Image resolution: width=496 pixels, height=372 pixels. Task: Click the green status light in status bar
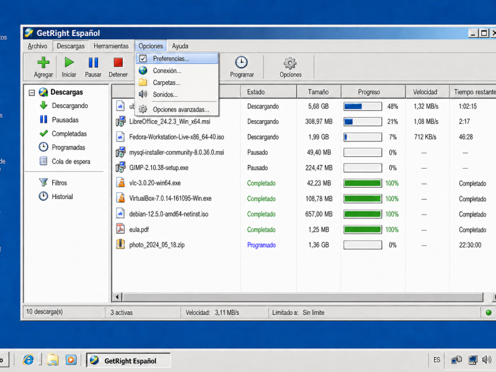489,312
